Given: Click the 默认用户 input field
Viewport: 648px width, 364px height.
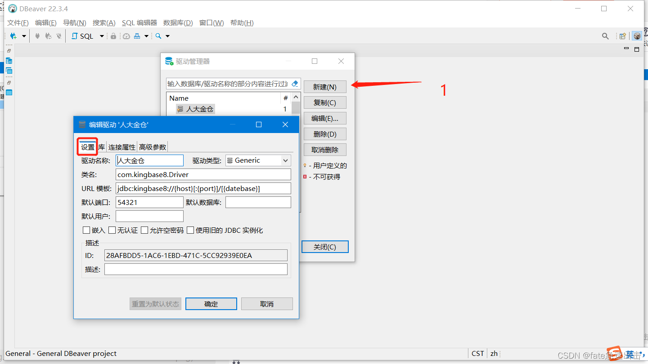Looking at the screenshot, I should point(149,216).
